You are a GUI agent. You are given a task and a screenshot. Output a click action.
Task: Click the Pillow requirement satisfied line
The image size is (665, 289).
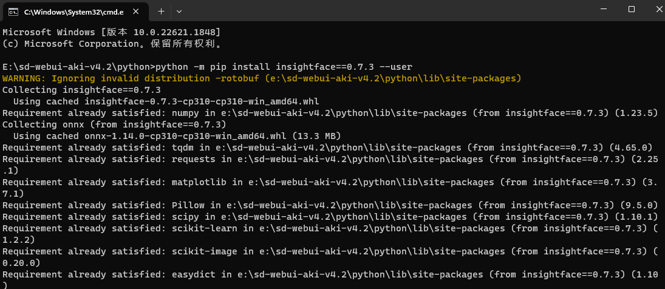coord(330,205)
